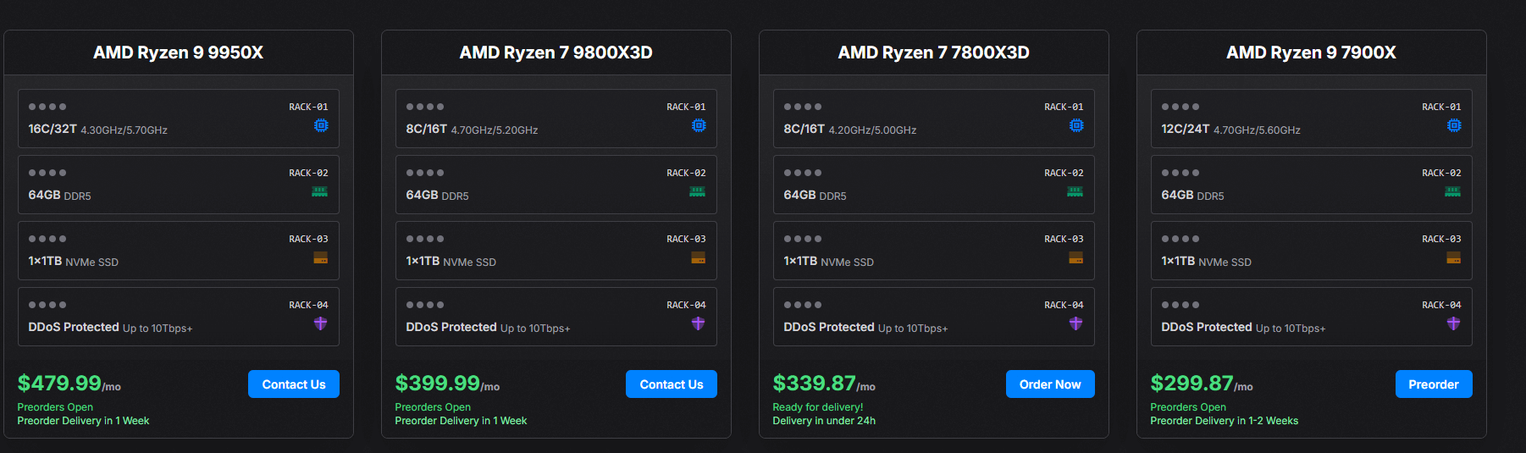Click DDoS shield icon in Ryzen 9 9950X card

pyautogui.click(x=320, y=323)
